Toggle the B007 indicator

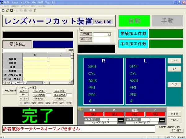point(69,103)
